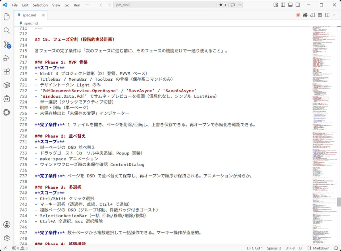Go forward with the right arrow
The image size is (341, 251).
(109, 5)
